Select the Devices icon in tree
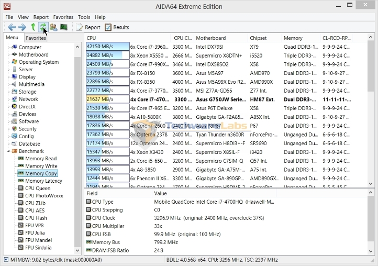This screenshot has width=378, height=266. (15, 114)
